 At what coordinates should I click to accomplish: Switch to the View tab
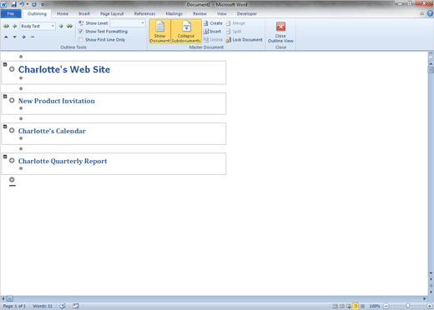tap(222, 13)
